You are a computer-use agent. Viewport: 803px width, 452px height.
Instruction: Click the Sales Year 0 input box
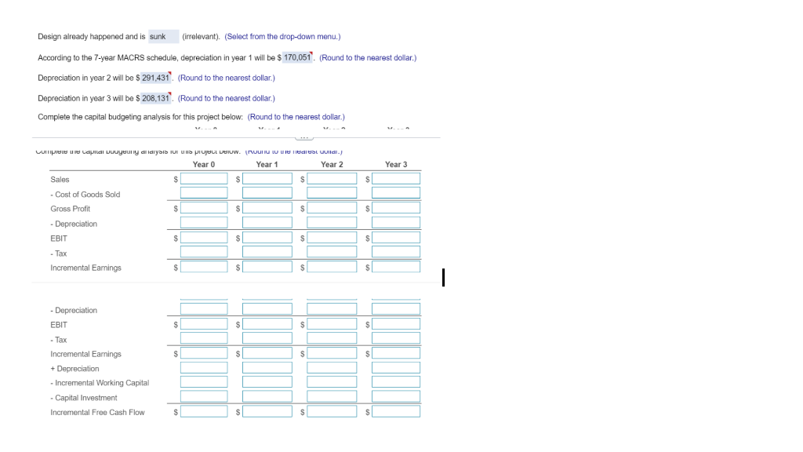[204, 178]
